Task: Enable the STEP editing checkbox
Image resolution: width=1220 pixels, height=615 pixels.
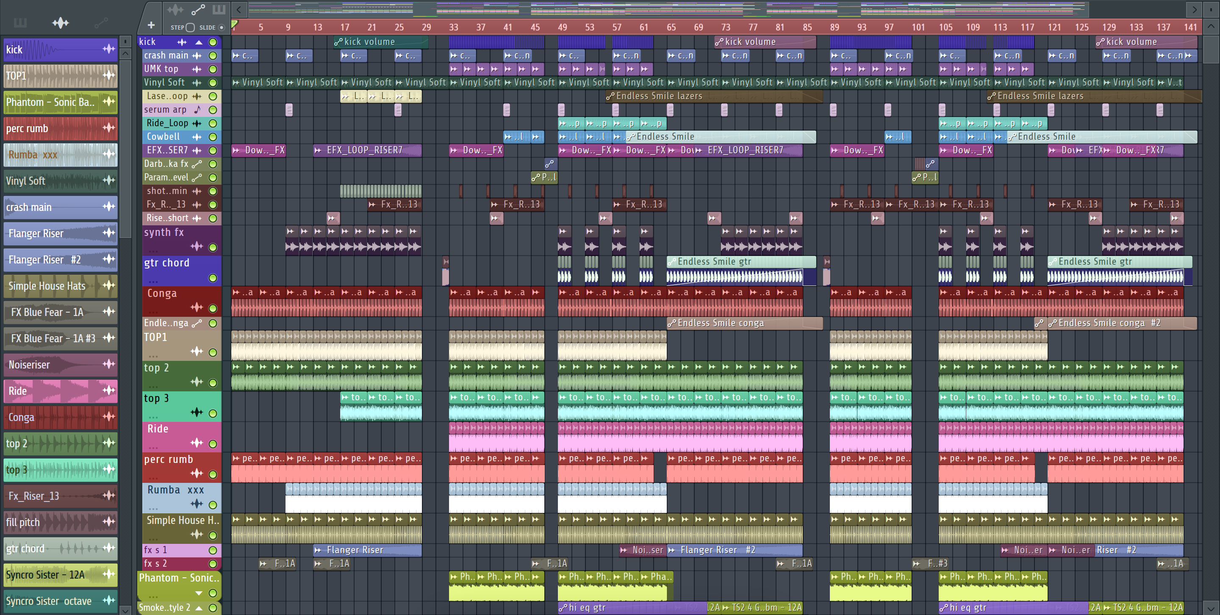Action: click(190, 27)
